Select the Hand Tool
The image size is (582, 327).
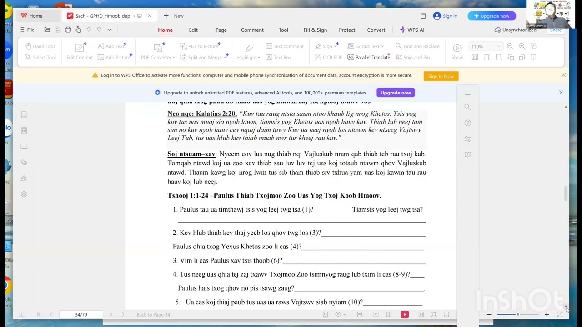click(x=40, y=46)
